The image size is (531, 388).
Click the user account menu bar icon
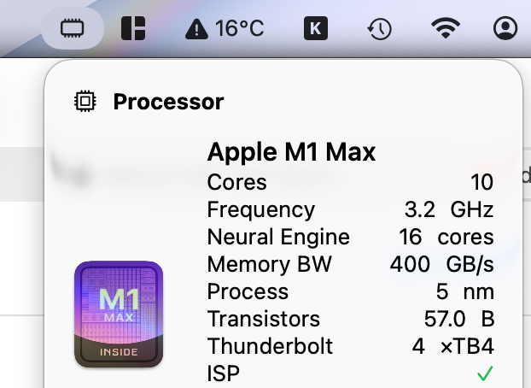[505, 28]
